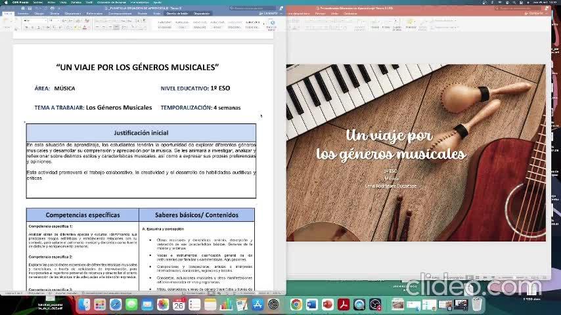The width and height of the screenshot is (561, 315).
Task: Open QuickTime Player from the Dock
Action: click(359, 304)
